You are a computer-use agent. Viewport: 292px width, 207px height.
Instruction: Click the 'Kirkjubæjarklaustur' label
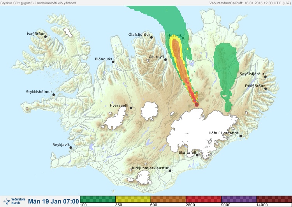[x=150, y=168]
